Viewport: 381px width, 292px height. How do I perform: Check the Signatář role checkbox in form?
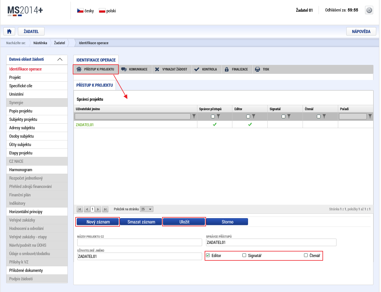click(244, 255)
